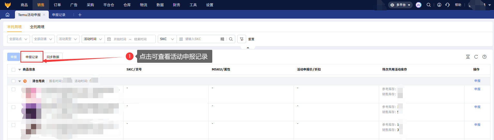Open the advanced filter funnel icon

point(242,39)
